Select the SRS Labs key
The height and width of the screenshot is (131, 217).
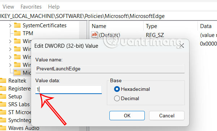(19, 104)
